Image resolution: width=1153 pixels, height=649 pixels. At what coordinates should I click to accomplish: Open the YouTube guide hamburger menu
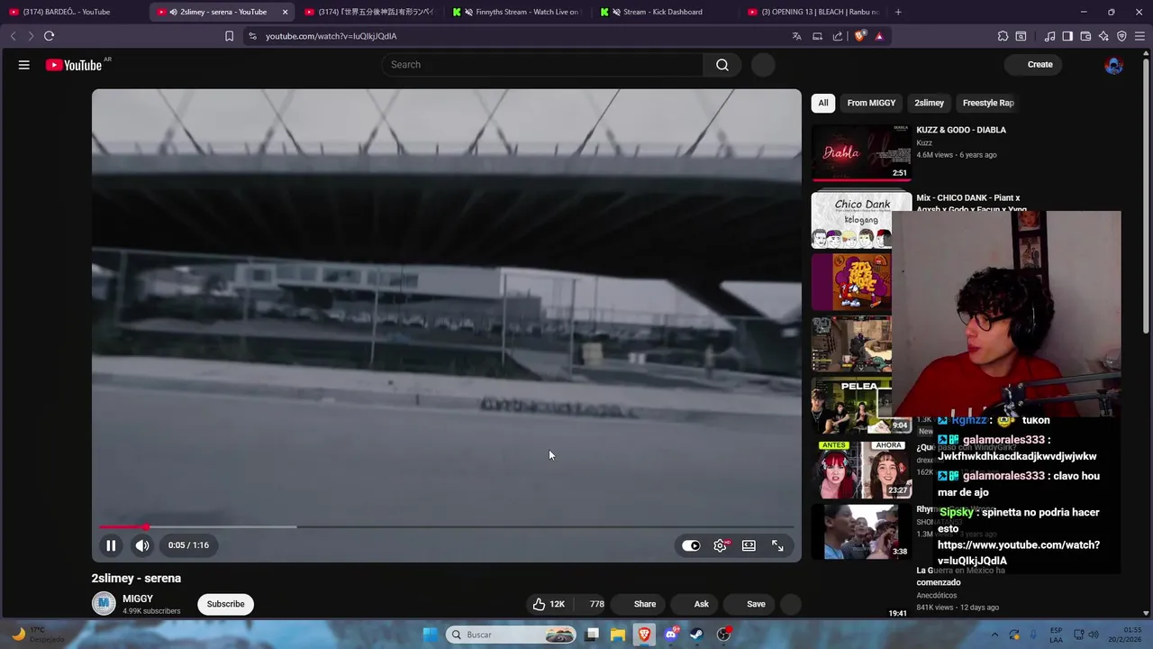point(24,65)
